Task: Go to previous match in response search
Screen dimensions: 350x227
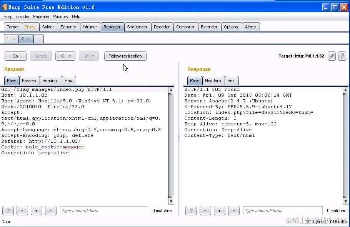Action: click(x=205, y=211)
